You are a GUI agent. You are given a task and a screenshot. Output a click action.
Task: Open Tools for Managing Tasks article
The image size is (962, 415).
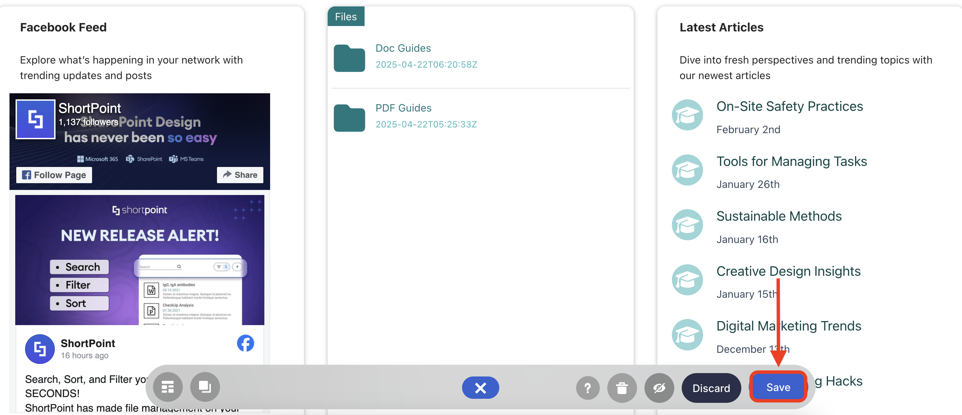pyautogui.click(x=791, y=162)
